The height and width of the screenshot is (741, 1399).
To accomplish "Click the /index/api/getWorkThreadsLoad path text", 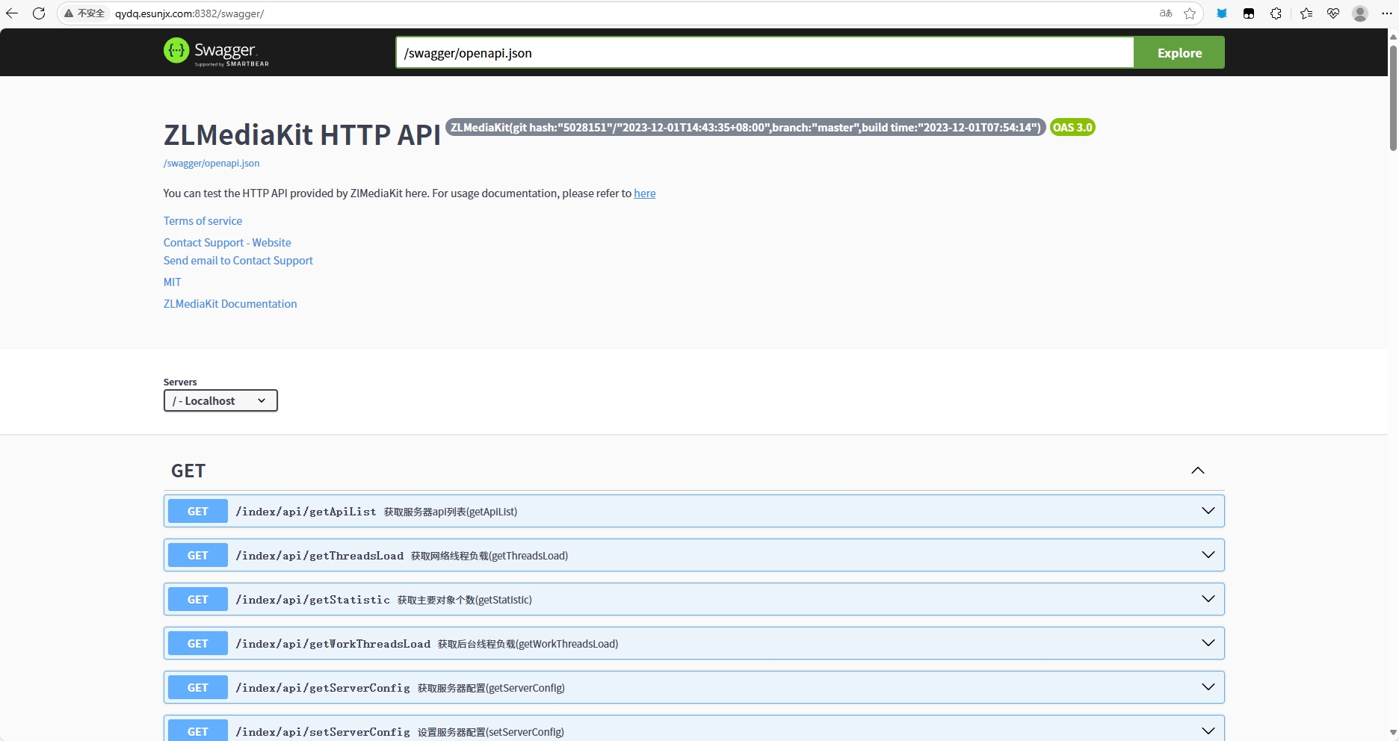I will pyautogui.click(x=333, y=644).
